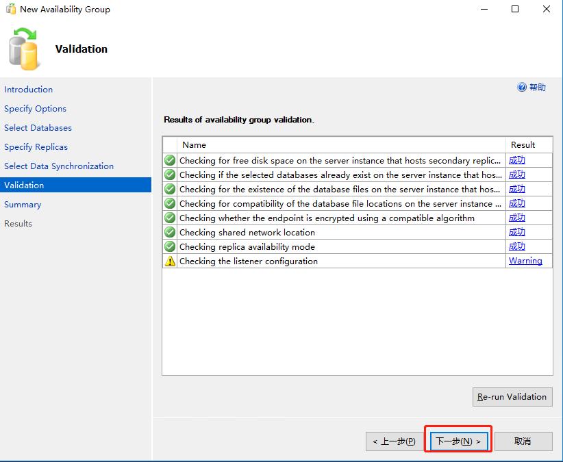Click green check icon for endpoint encryption row

(170, 218)
